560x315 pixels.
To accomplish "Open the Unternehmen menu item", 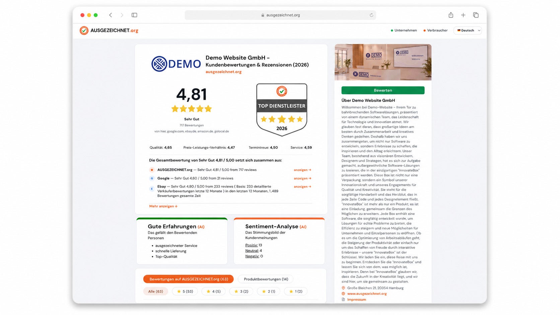I will [404, 30].
